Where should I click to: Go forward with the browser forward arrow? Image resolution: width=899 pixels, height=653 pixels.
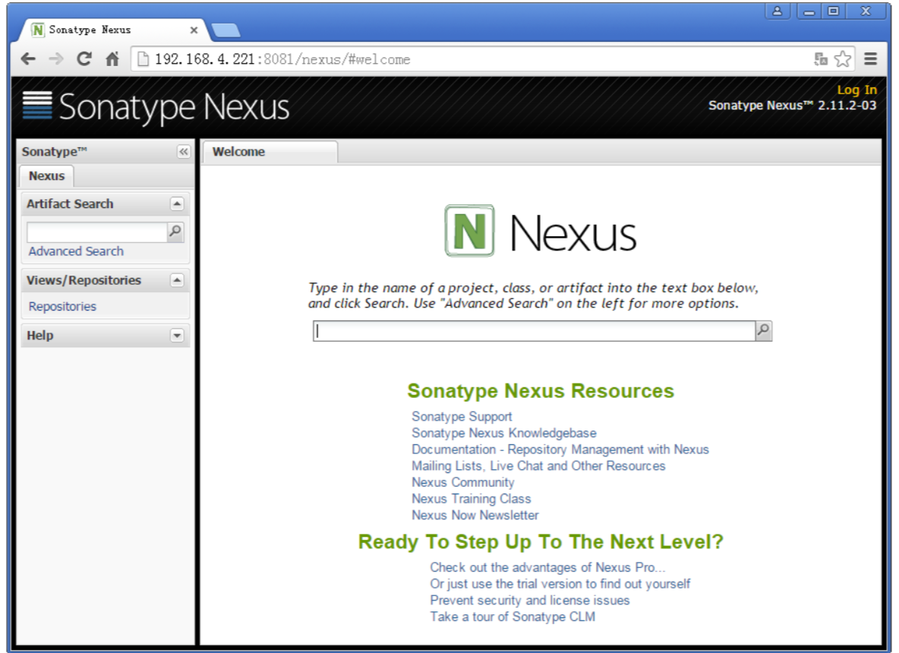point(55,58)
